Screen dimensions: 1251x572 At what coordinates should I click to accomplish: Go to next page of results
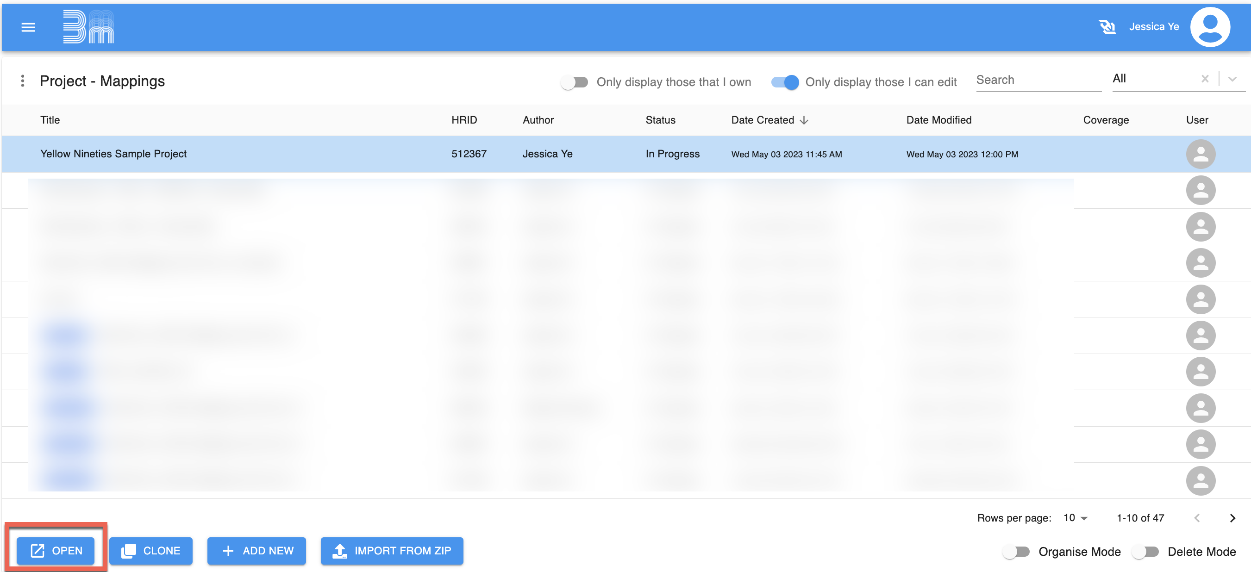(x=1232, y=518)
